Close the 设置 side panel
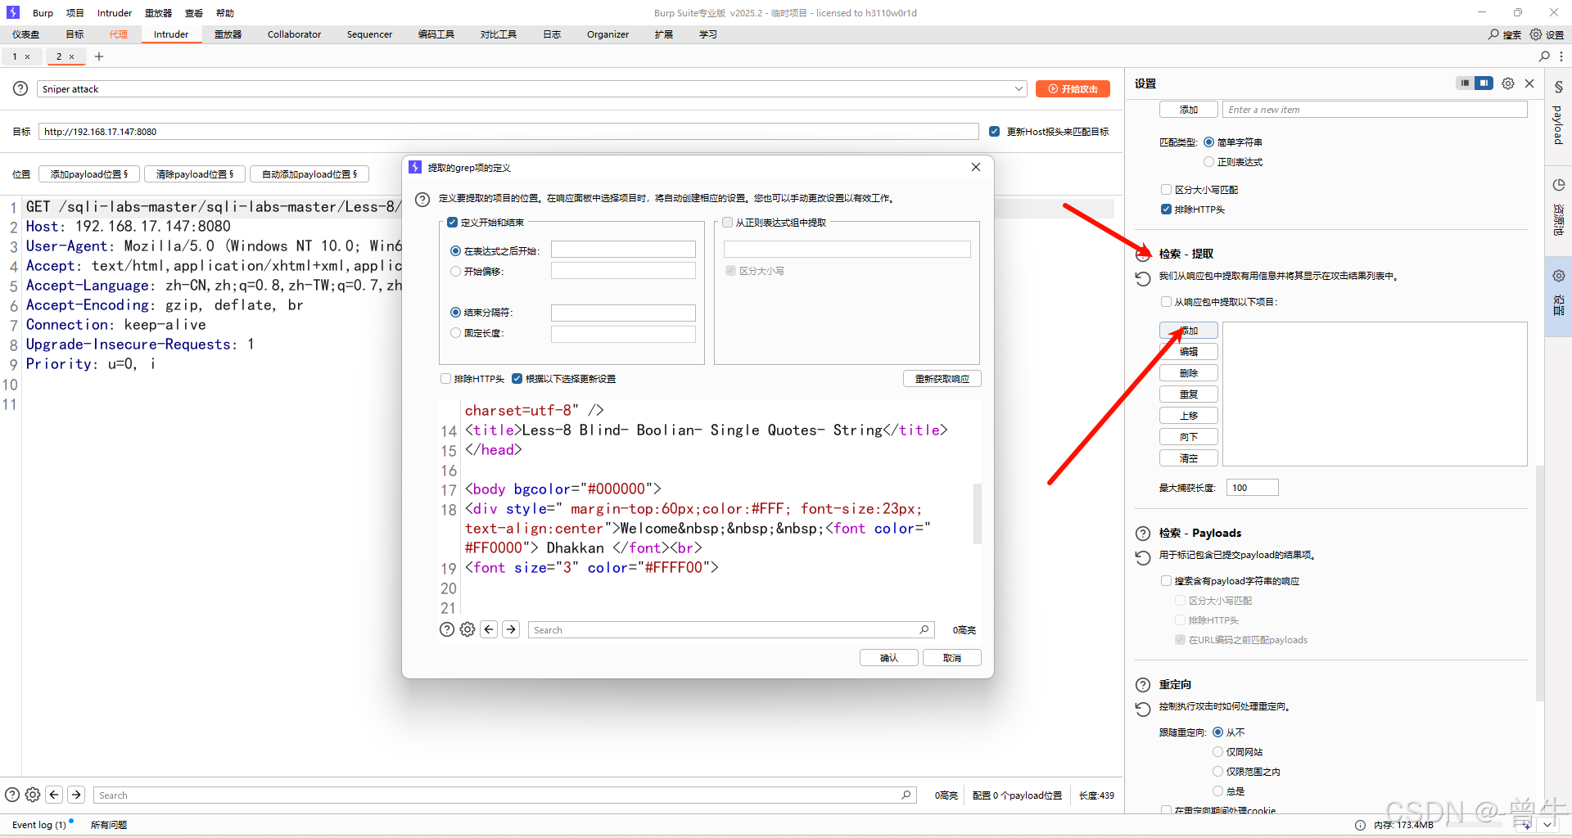This screenshot has width=1572, height=838. [1529, 83]
